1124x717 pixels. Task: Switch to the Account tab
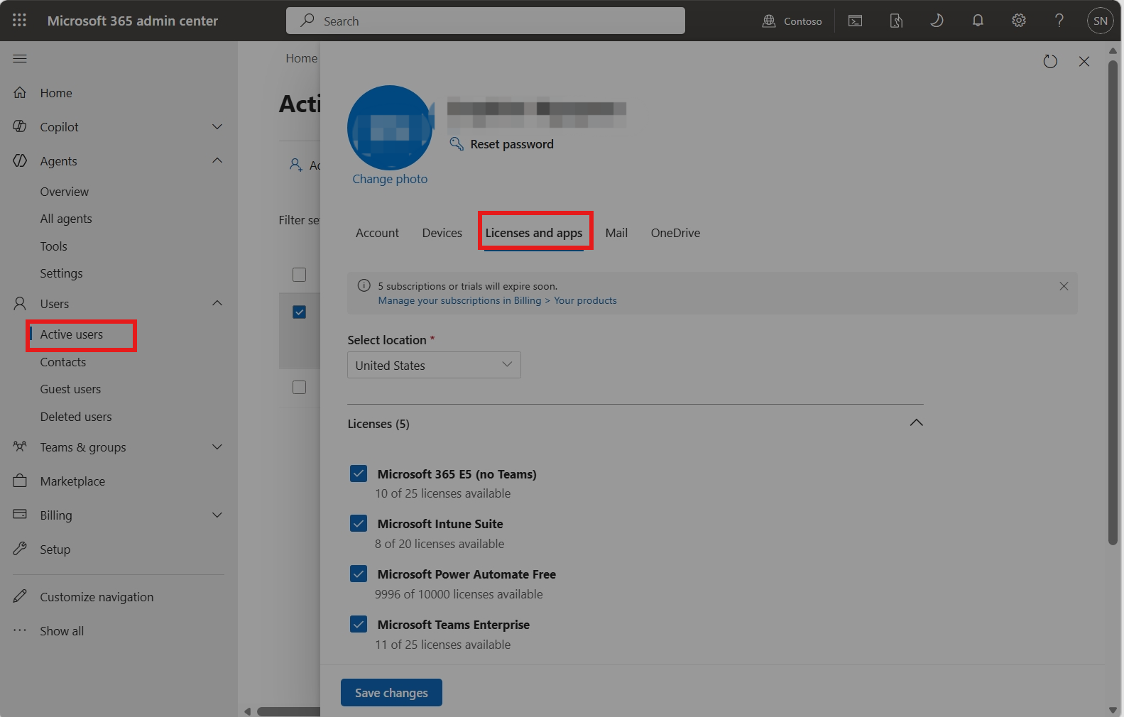(x=377, y=233)
